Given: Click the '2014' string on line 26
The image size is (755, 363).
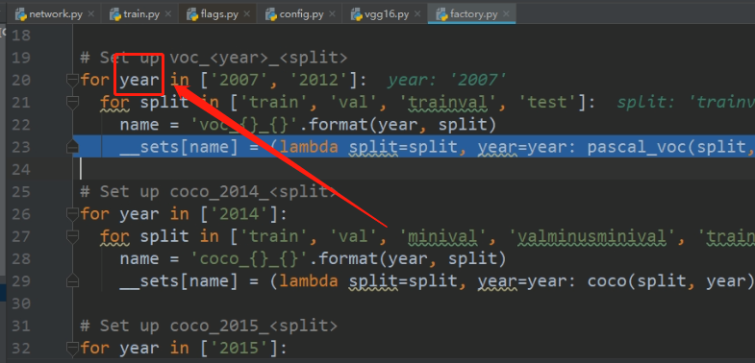Looking at the screenshot, I should (x=239, y=214).
